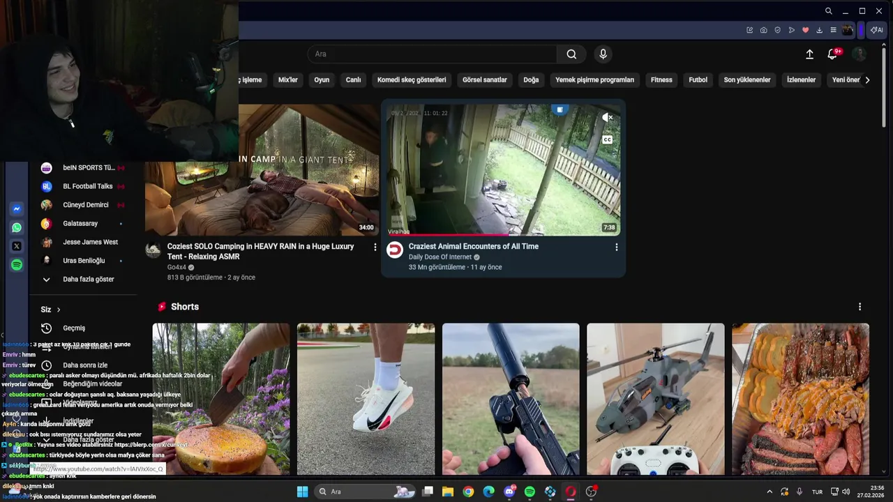893x502 pixels.
Task: Click the Windows taskbar Ara search box
Action: pyautogui.click(x=366, y=492)
